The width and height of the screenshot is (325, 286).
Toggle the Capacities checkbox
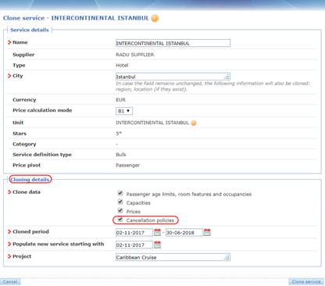(120, 202)
